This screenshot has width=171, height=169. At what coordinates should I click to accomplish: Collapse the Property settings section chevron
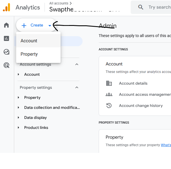point(77,87)
